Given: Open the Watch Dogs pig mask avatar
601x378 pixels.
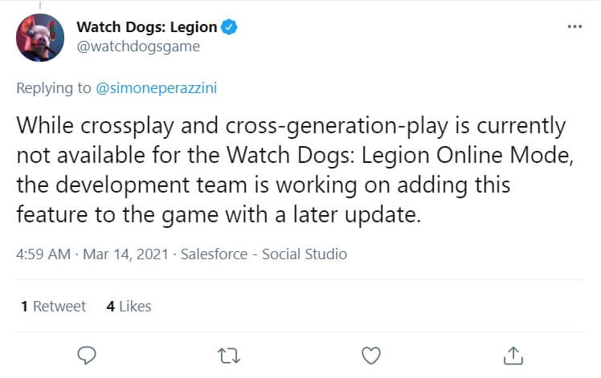Looking at the screenshot, I should (x=40, y=36).
